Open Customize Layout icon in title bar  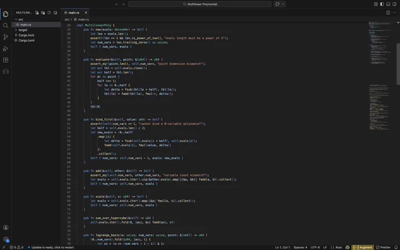(x=376, y=4)
